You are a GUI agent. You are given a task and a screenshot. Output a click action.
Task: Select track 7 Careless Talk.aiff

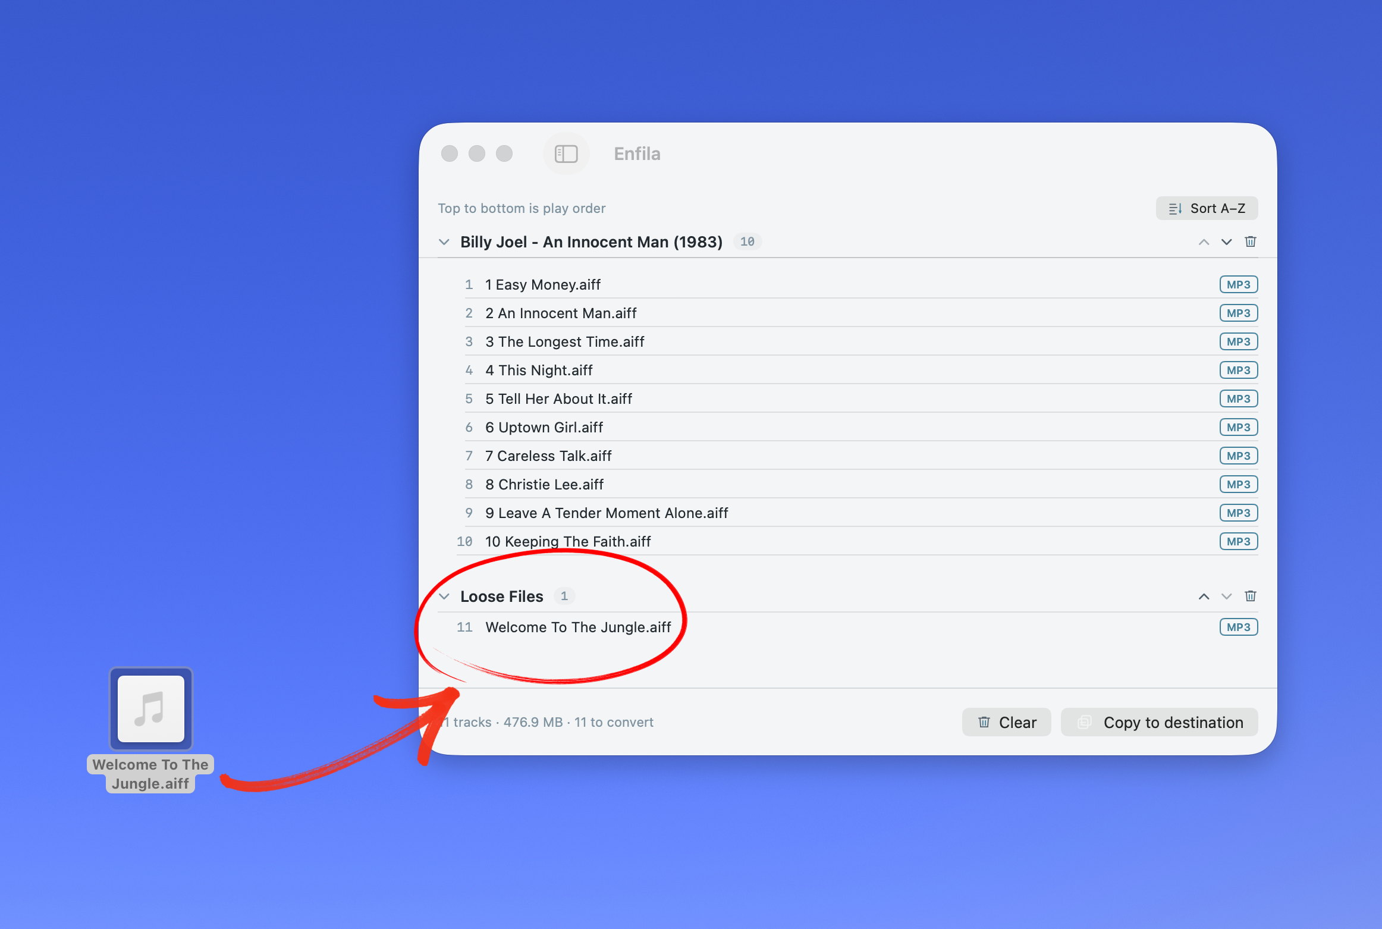point(856,456)
